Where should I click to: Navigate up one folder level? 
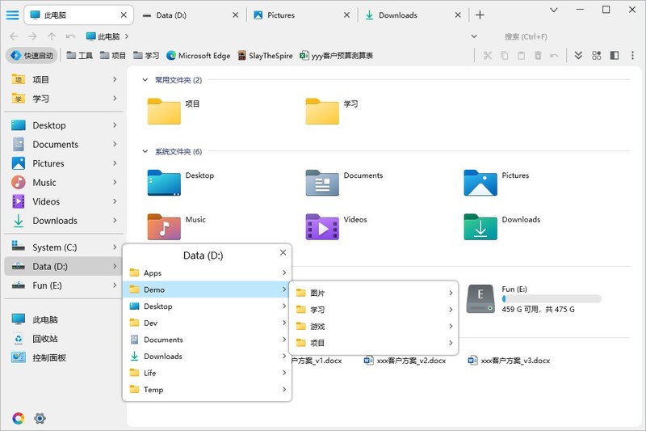tap(52, 36)
